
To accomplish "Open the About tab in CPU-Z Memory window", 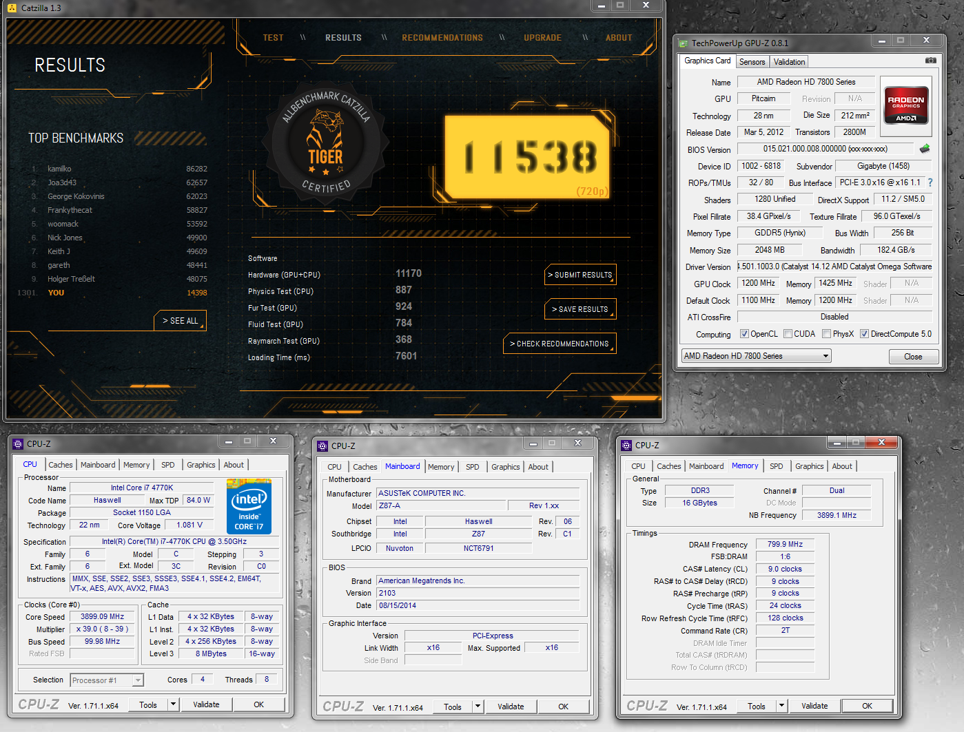I will pos(841,466).
